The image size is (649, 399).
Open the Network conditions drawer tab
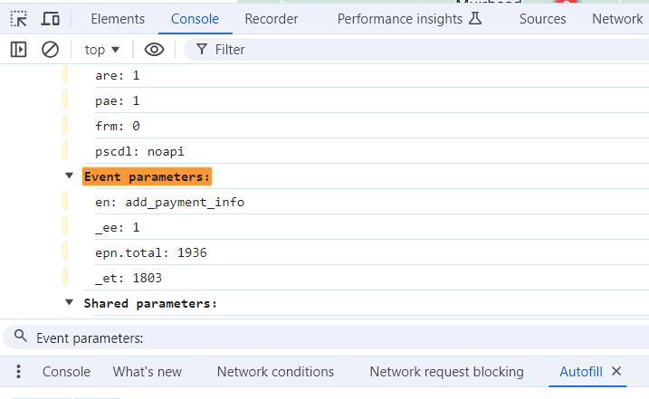[x=275, y=372]
